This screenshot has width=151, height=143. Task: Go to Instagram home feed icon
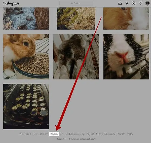click(x=120, y=3)
